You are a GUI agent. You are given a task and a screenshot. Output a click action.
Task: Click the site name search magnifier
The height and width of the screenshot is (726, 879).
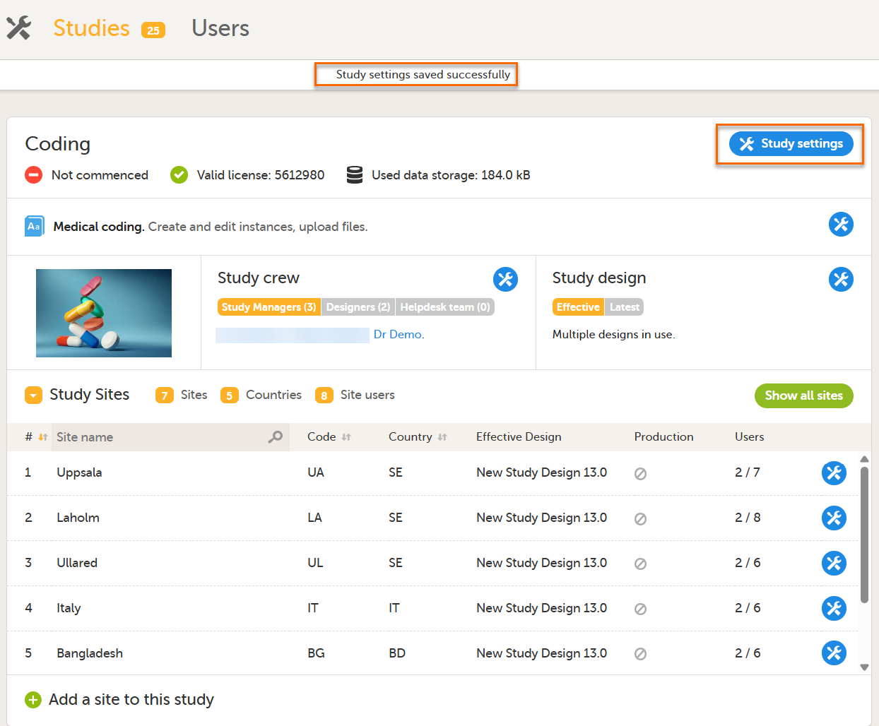pos(275,437)
